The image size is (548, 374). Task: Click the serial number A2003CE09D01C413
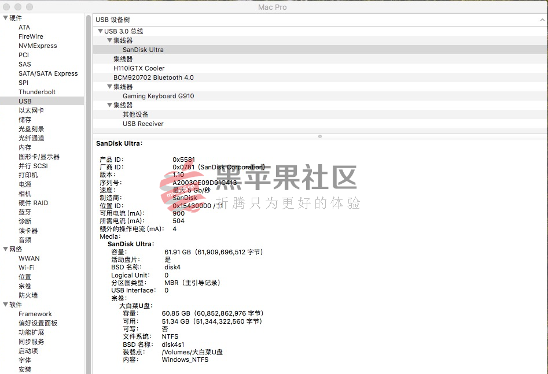[204, 183]
